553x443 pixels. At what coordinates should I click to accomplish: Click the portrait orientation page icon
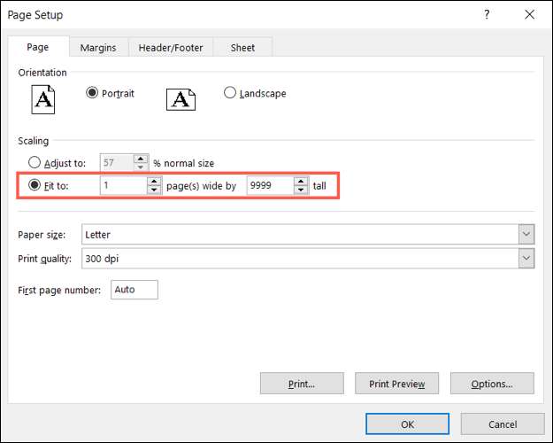tap(43, 97)
